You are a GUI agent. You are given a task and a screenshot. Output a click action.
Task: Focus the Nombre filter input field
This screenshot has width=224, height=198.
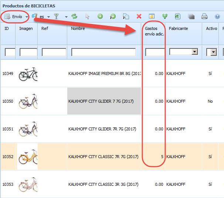(x=103, y=52)
